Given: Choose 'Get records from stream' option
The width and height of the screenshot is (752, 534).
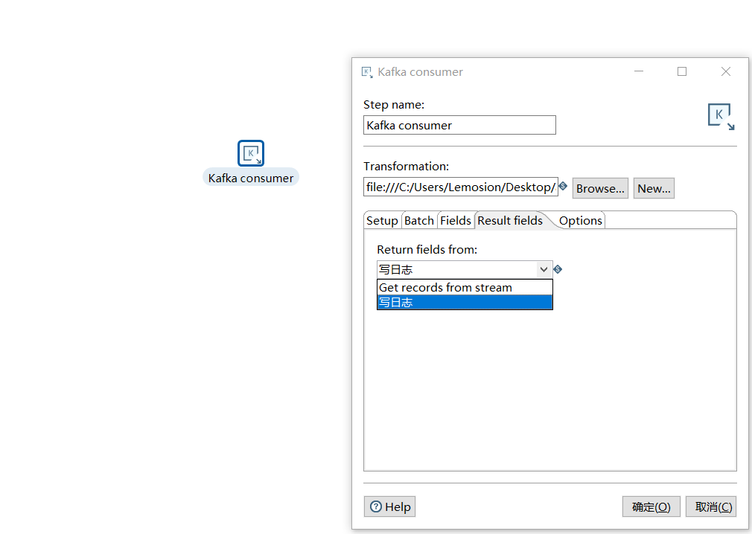Looking at the screenshot, I should point(465,287).
